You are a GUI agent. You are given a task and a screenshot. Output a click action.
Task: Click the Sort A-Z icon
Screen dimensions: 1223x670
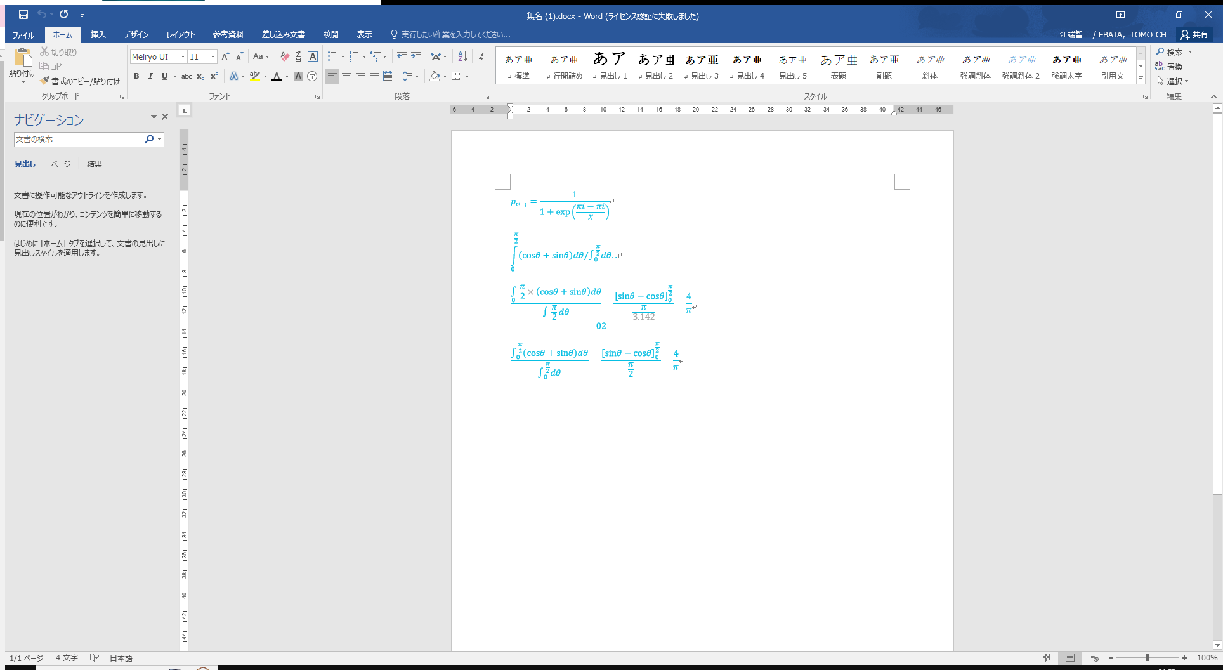coord(462,57)
